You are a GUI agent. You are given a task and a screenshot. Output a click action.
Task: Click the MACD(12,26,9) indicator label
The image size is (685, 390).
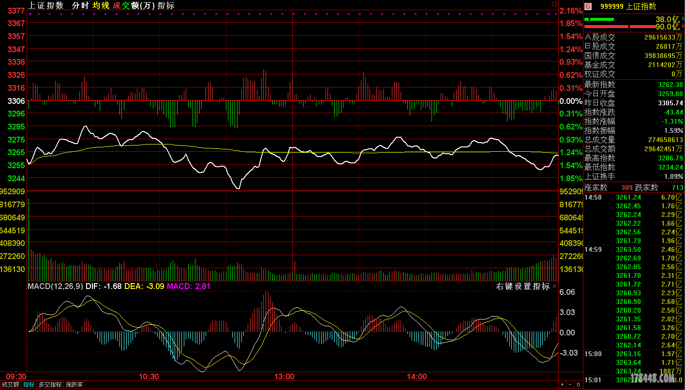(56, 286)
